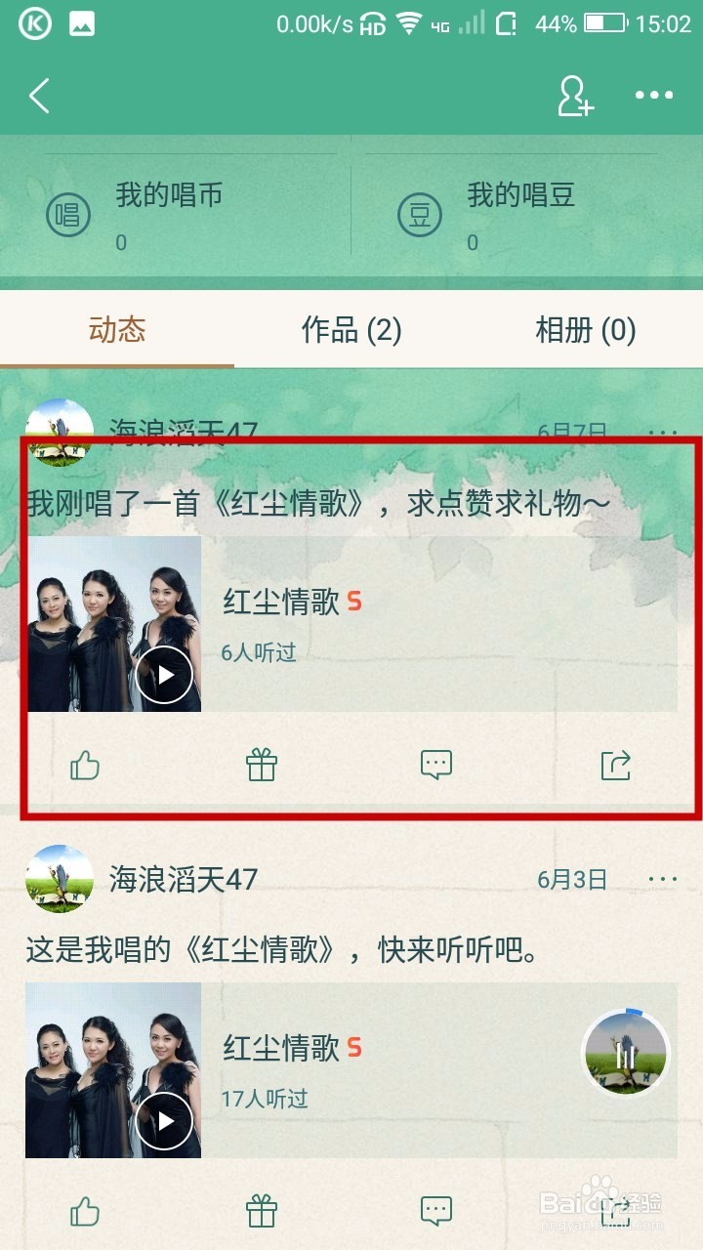The image size is (703, 1250).
Task: Comment on the 6月7日 post
Action: (436, 766)
